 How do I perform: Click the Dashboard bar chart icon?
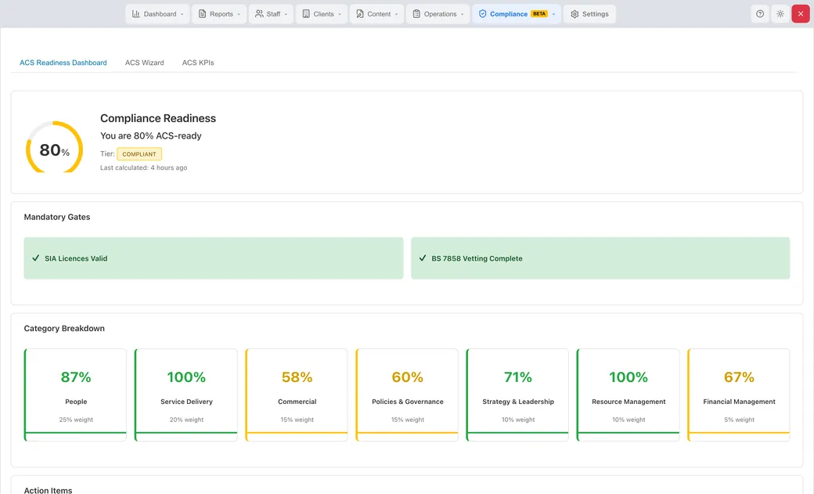136,14
